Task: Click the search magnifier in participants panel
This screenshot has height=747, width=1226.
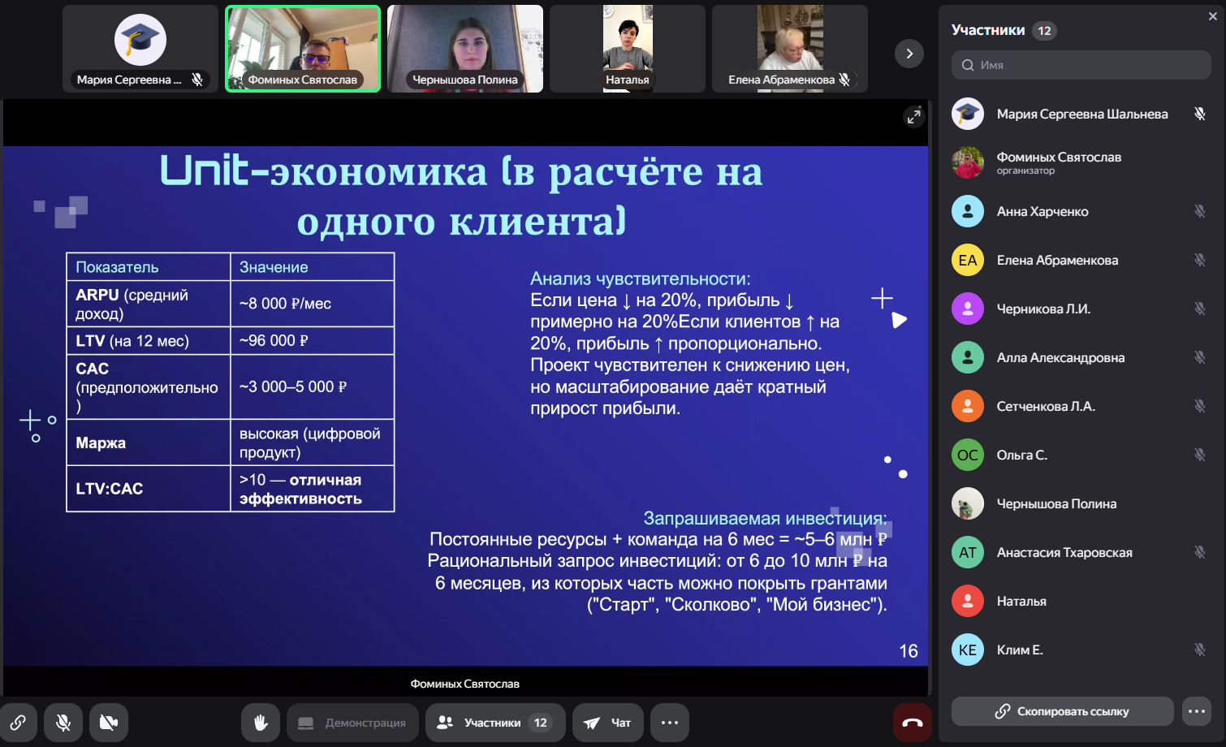Action: coord(968,65)
